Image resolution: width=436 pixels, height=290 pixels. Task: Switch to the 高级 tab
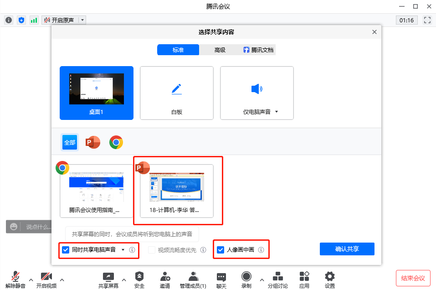(x=220, y=50)
